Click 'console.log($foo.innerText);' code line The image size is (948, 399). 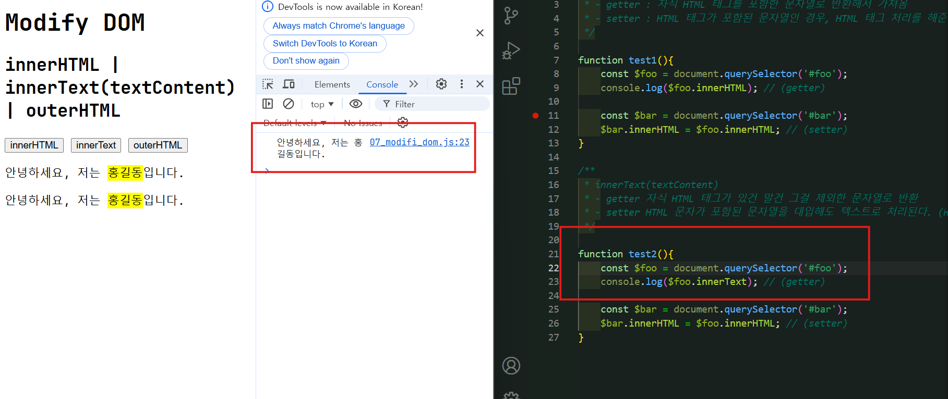679,282
